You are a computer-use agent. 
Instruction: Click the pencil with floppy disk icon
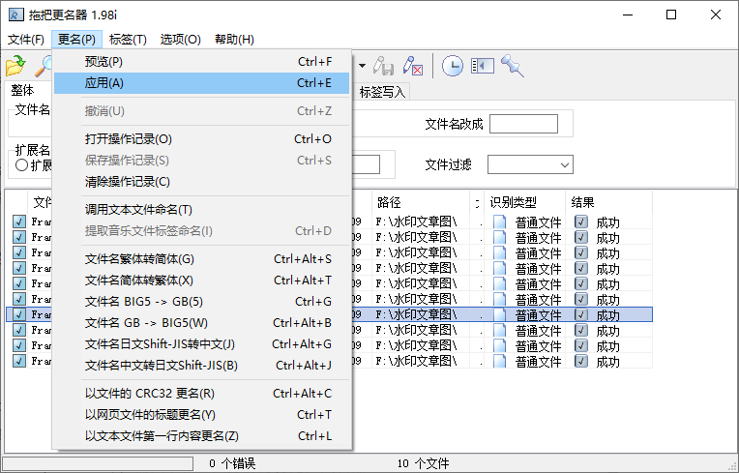click(x=384, y=66)
